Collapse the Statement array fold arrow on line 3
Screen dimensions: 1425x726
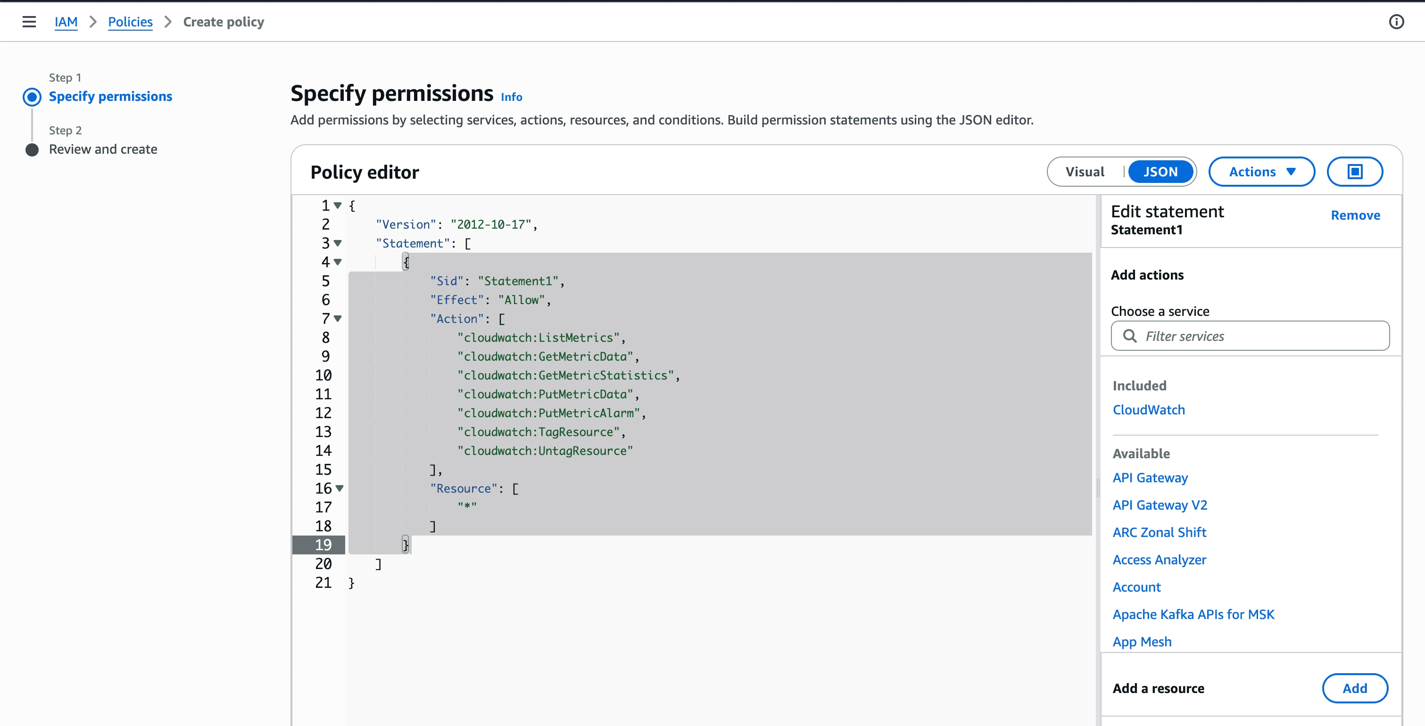pyautogui.click(x=338, y=243)
